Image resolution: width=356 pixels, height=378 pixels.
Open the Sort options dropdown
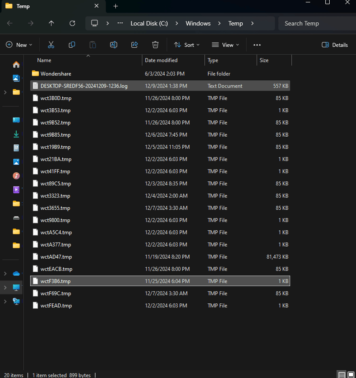tap(187, 45)
